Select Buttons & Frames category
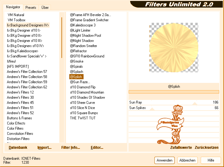 tap(19, 118)
